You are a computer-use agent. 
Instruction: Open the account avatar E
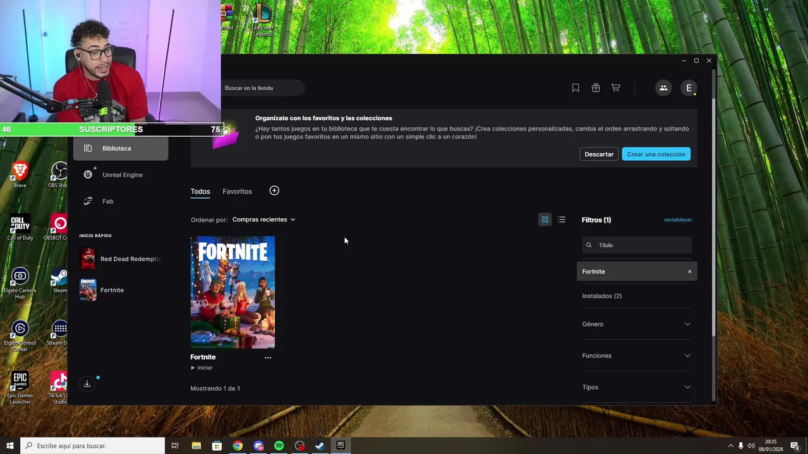(x=689, y=88)
